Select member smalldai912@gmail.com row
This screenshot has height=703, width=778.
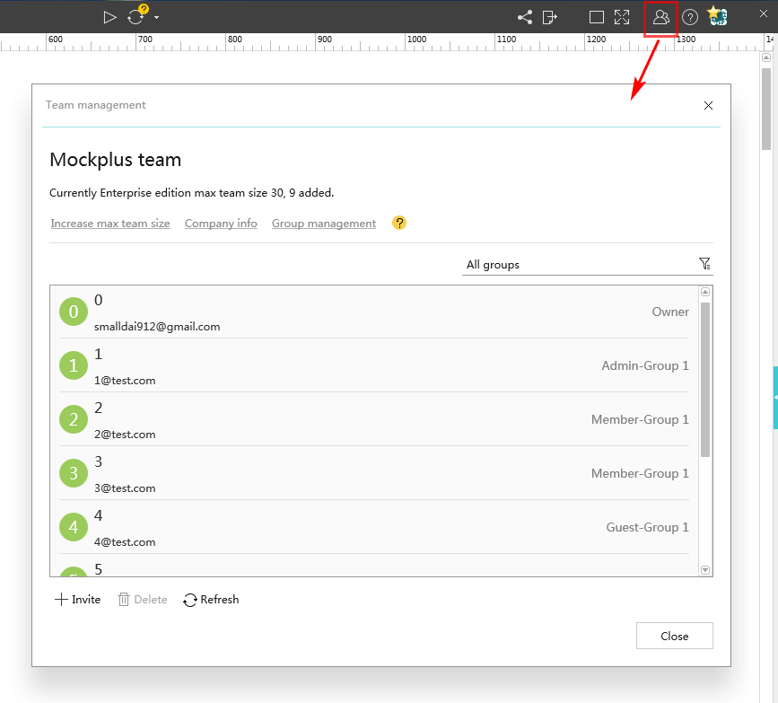coord(374,312)
